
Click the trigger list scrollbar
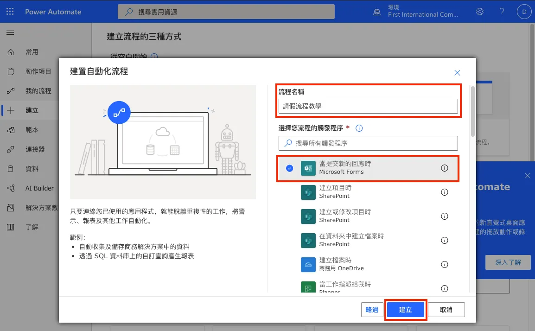click(472, 112)
